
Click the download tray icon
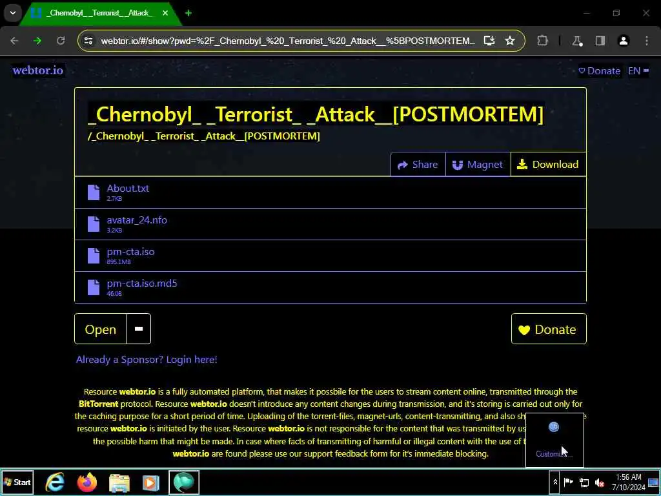coord(522,164)
